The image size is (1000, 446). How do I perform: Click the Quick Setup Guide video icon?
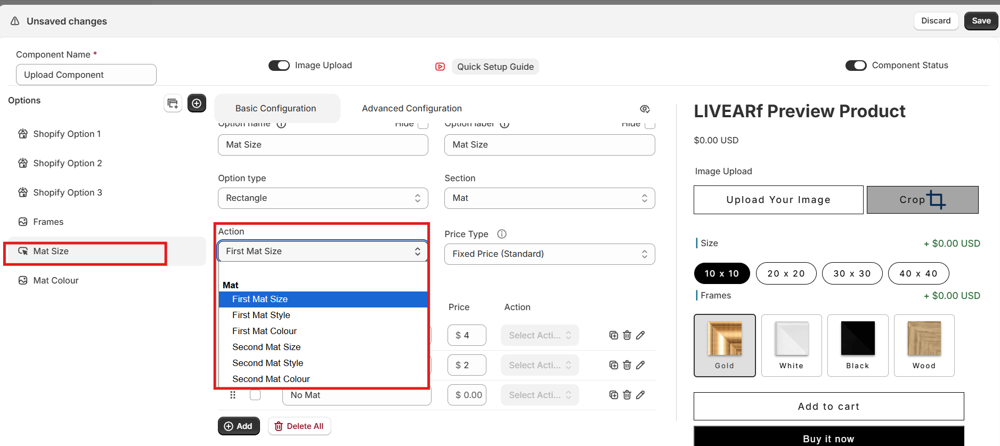pos(440,67)
